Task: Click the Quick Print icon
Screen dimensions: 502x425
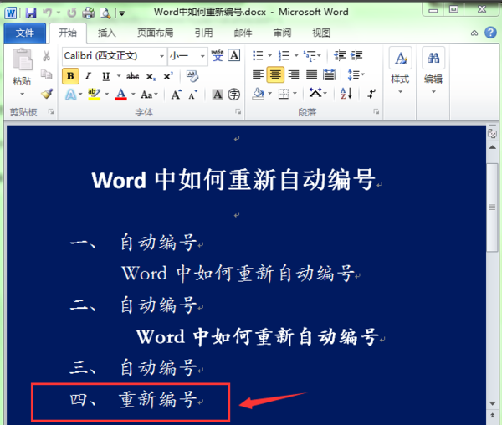Action: [89, 13]
